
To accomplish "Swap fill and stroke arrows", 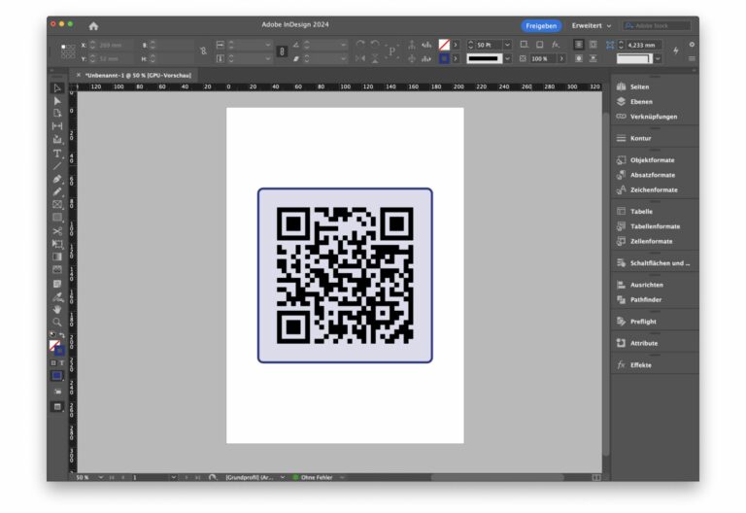I will (62, 335).
